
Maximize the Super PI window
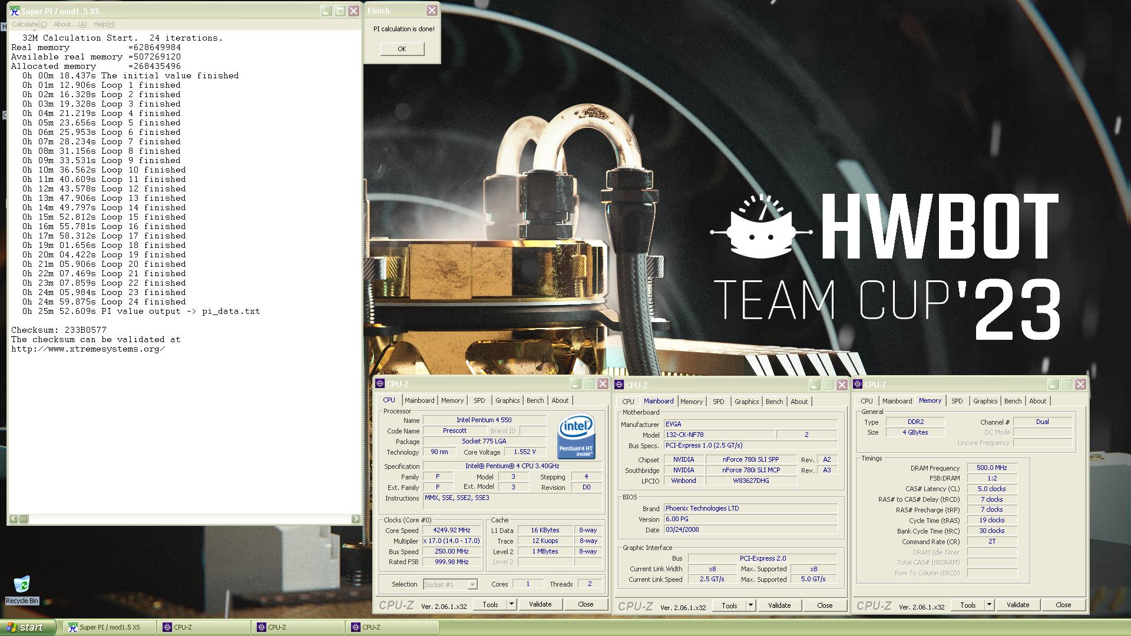[x=340, y=11]
